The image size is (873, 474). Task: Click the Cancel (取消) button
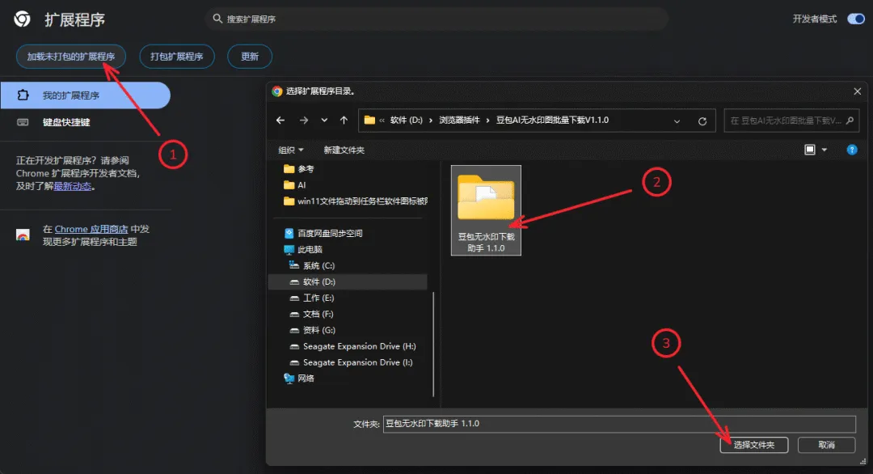[826, 445]
